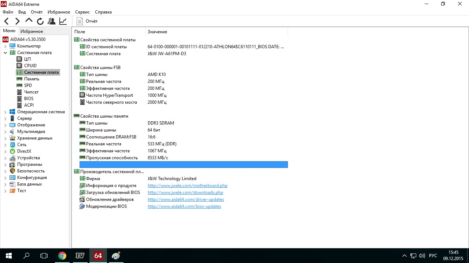The image size is (469, 263).
Task: Launch Google Chrome from the taskbar
Action: pos(62,256)
